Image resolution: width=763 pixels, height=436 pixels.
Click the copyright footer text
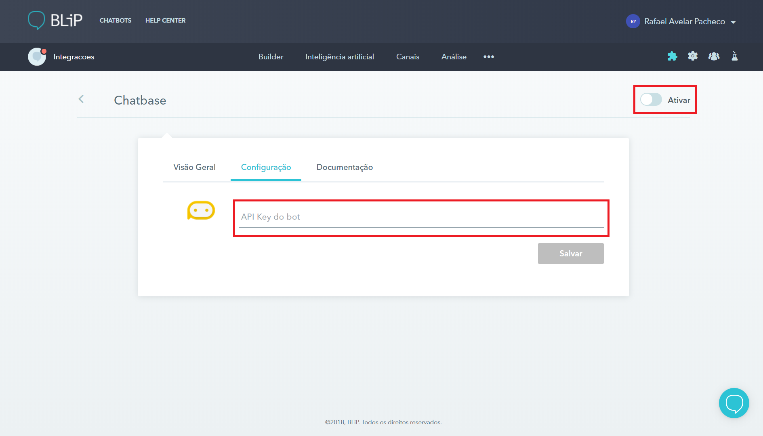[383, 422]
